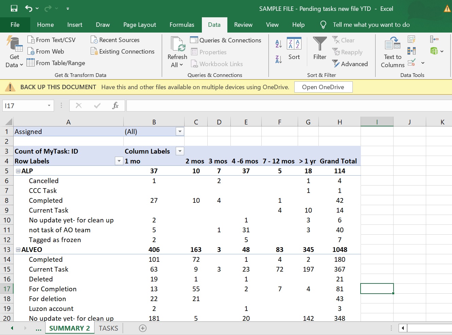The image size is (452, 335).
Task: Click the Filter funnel icon
Action: pyautogui.click(x=319, y=44)
